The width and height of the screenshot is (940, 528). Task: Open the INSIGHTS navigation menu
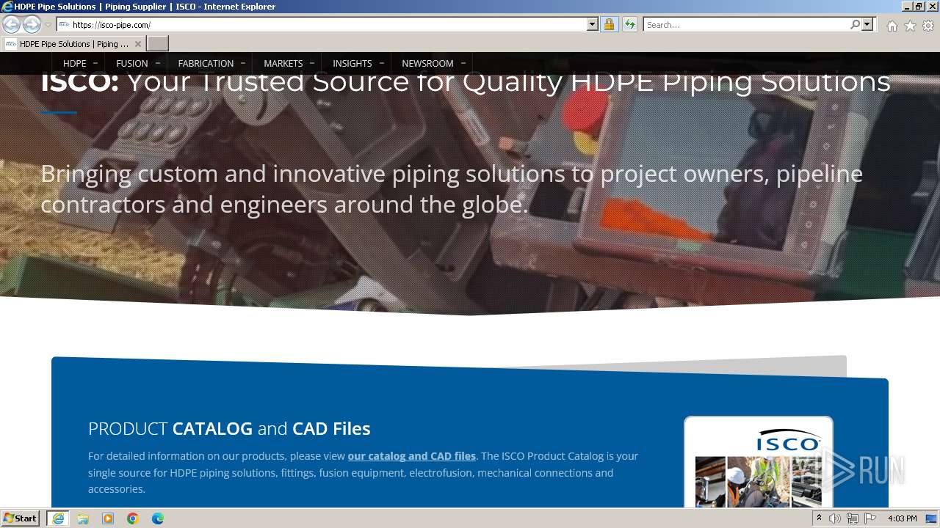pyautogui.click(x=352, y=63)
